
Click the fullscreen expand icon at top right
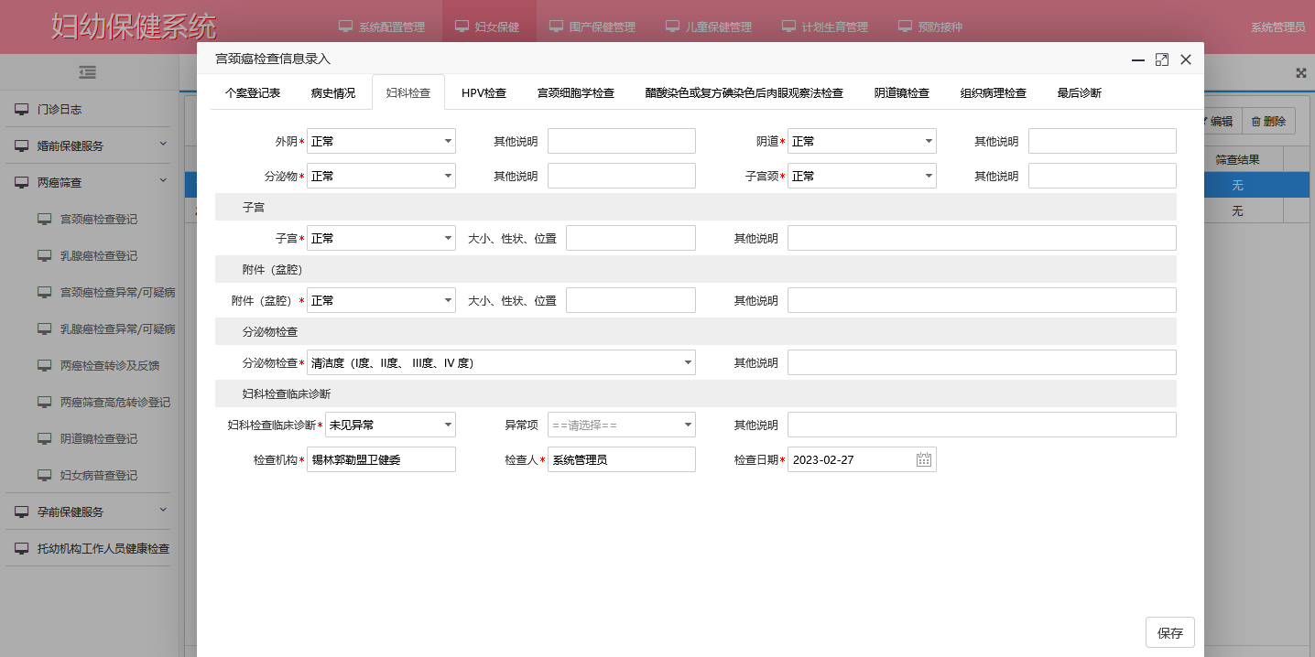click(x=1301, y=73)
